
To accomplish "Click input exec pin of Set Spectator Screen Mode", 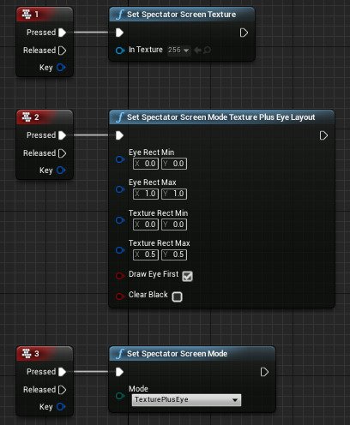I will point(119,372).
